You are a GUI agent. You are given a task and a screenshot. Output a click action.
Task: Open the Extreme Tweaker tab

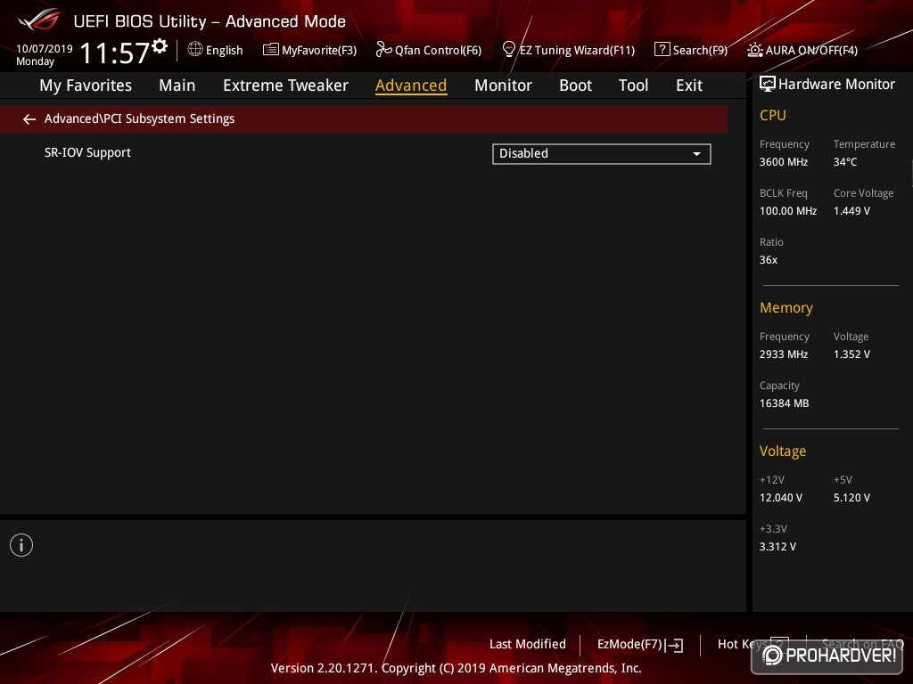[x=285, y=85]
